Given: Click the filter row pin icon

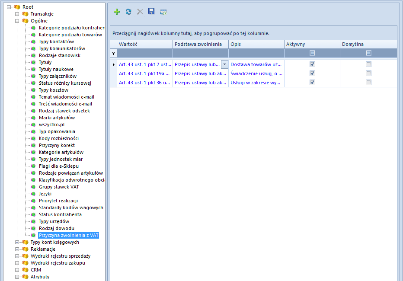Looking at the screenshot, I should [114, 53].
